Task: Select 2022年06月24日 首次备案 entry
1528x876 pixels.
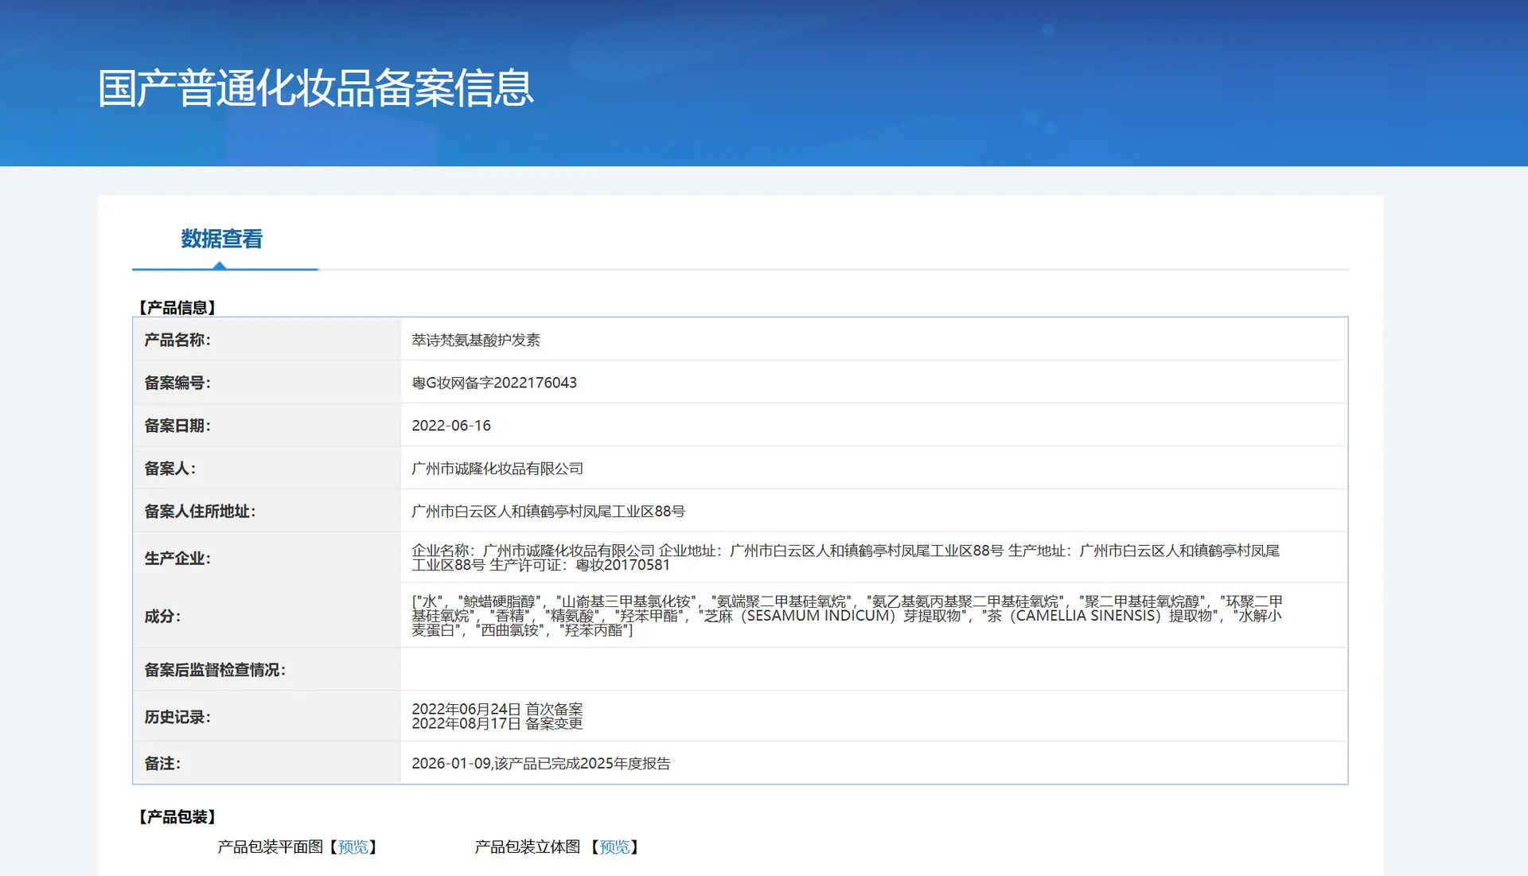Action: pyautogui.click(x=497, y=709)
